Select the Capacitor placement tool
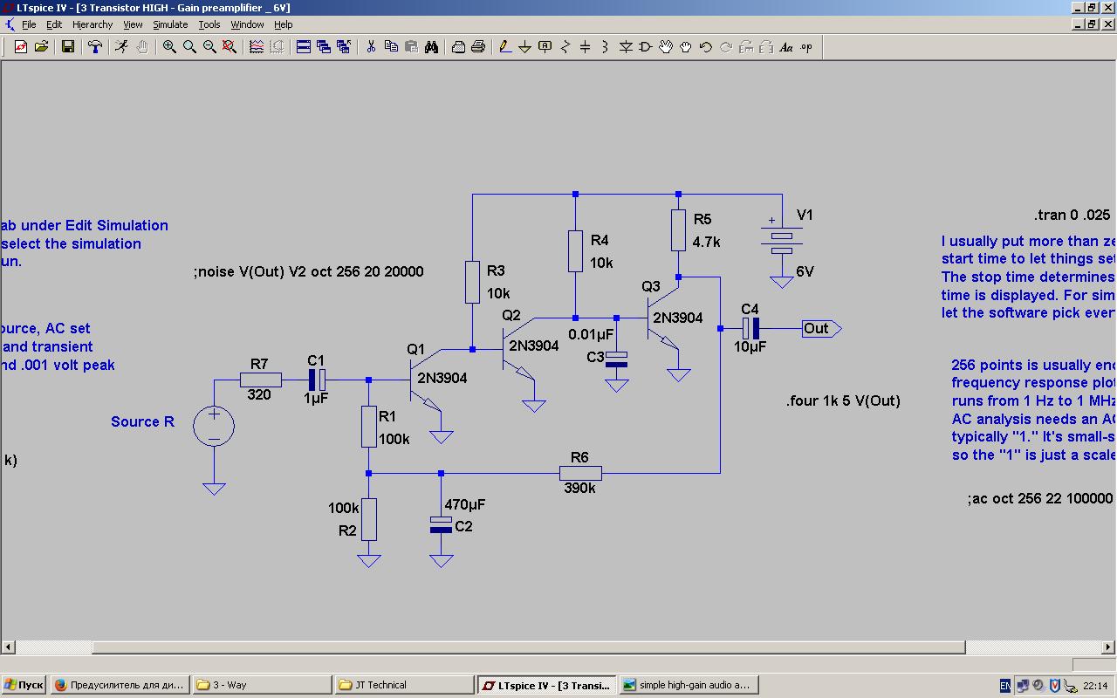 tap(585, 47)
